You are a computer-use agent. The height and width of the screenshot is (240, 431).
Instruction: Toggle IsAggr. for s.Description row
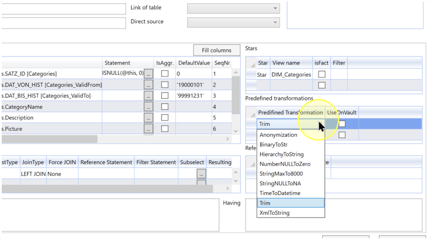(165, 117)
